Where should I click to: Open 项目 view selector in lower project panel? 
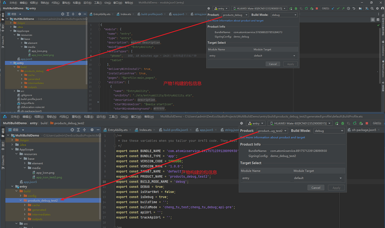[x=16, y=130]
